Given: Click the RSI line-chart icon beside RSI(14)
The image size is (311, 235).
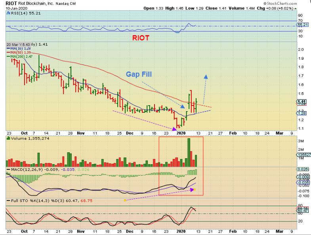Looking at the screenshot, I should coord(8,13).
